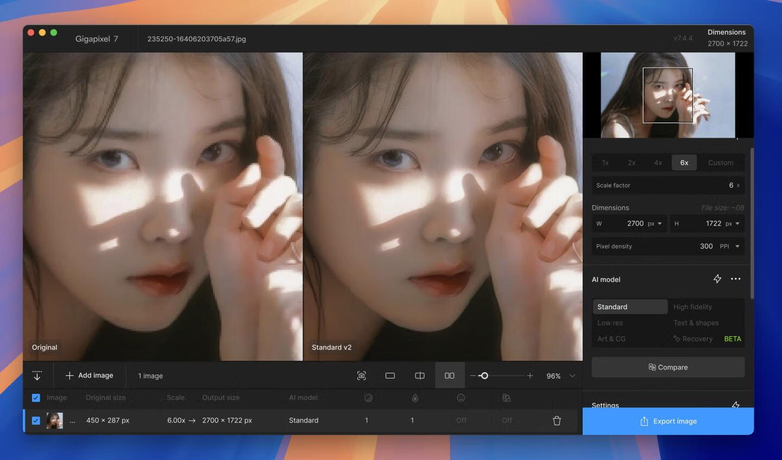Click the Original size column header
Screen dimensions: 782x460
[105, 398]
